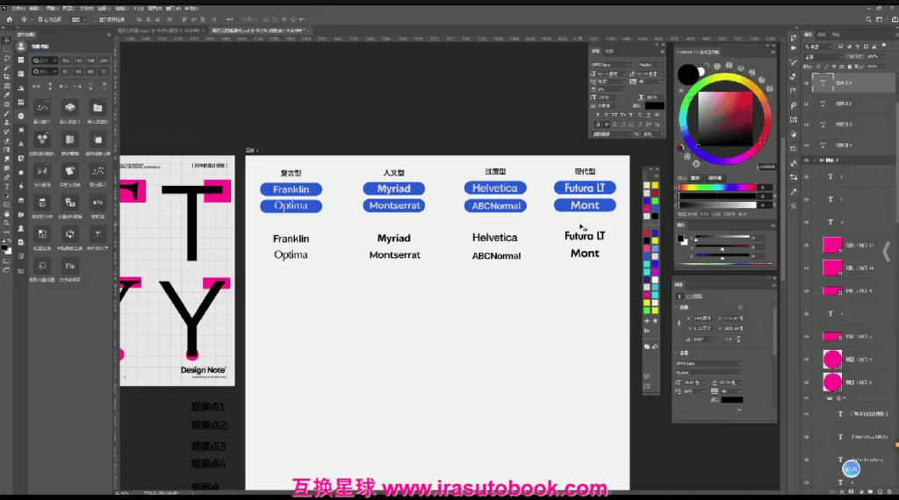Open the three-dots menu in options bar

point(230,19)
